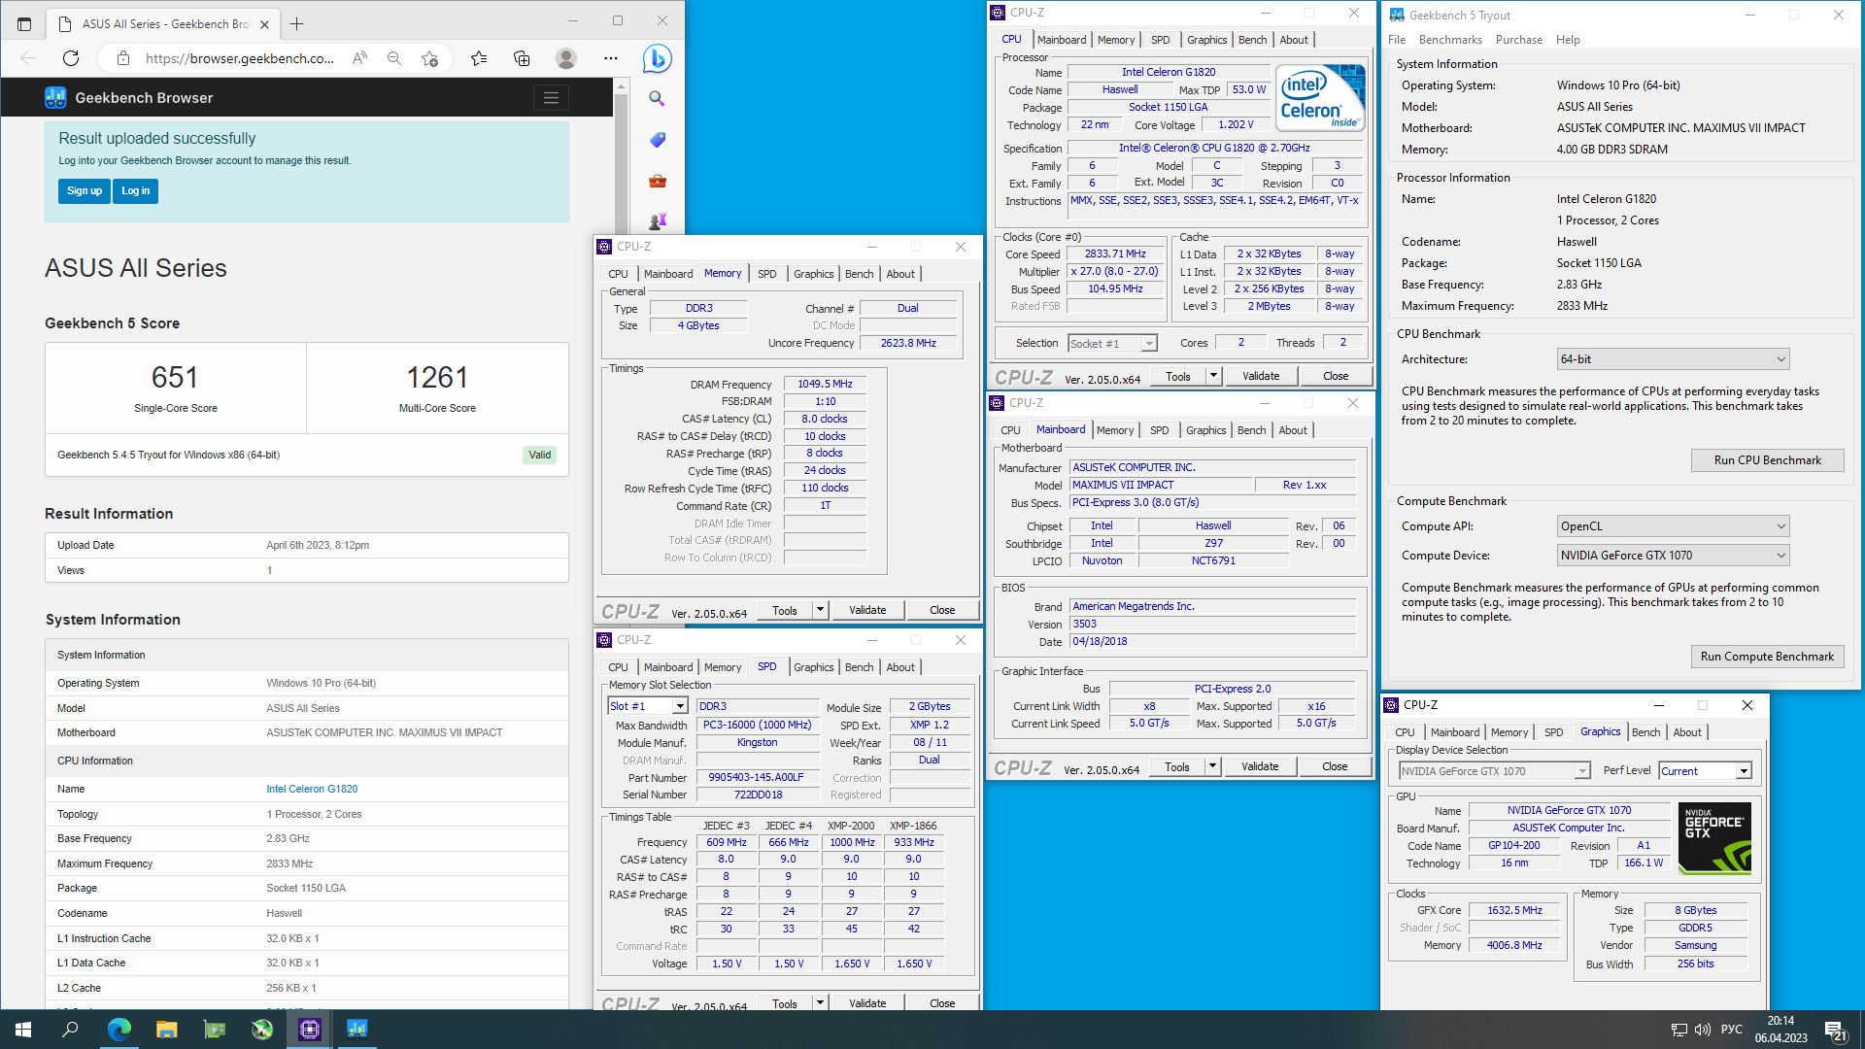Open Intel Celeron G1820 link
The image size is (1865, 1049).
tap(312, 789)
